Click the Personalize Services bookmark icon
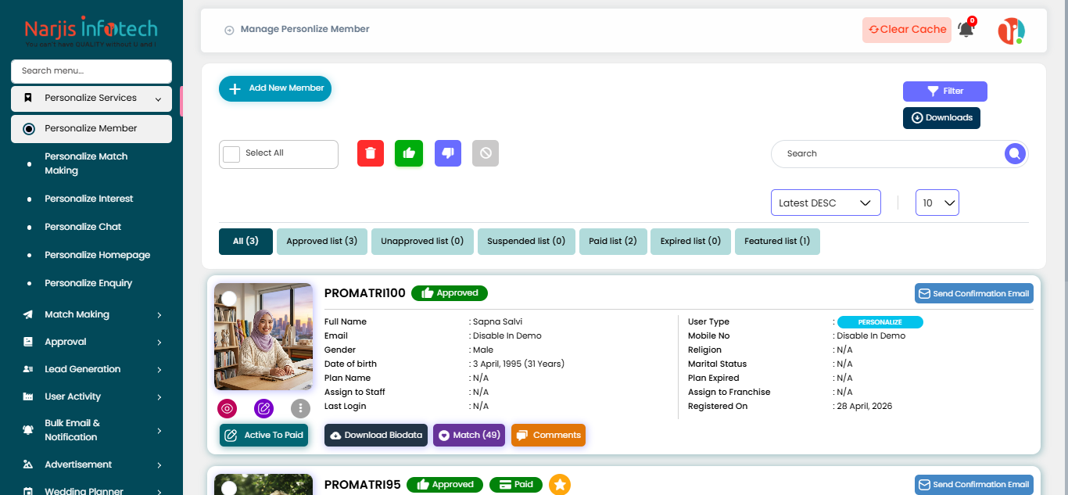1068x495 pixels. click(x=28, y=98)
